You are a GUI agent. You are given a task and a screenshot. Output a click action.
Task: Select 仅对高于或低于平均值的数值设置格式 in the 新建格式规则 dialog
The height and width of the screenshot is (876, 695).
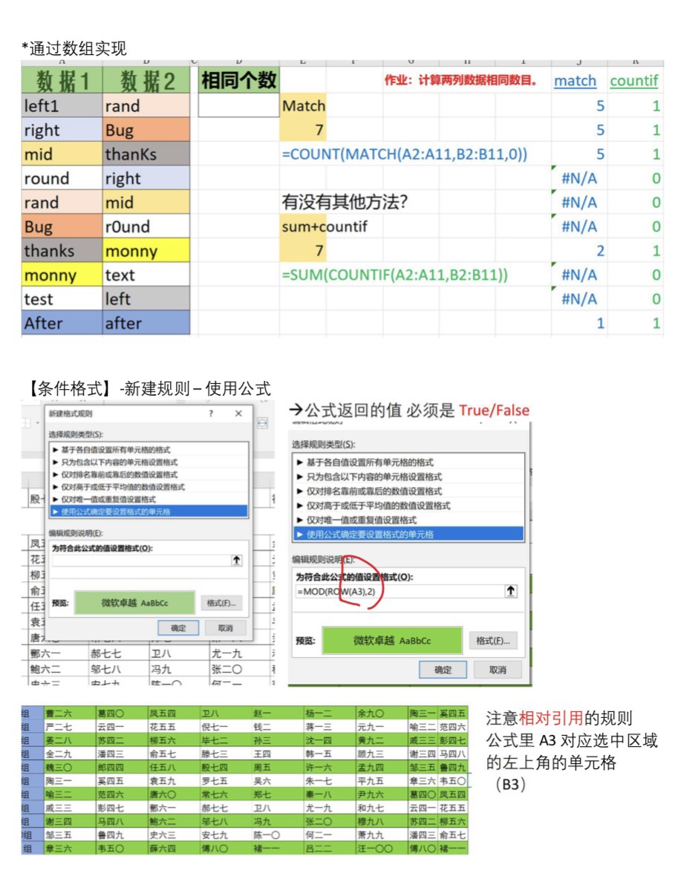point(149,486)
